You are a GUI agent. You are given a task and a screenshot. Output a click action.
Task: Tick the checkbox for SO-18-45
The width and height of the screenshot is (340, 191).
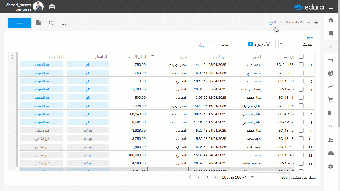pyautogui.click(x=301, y=155)
